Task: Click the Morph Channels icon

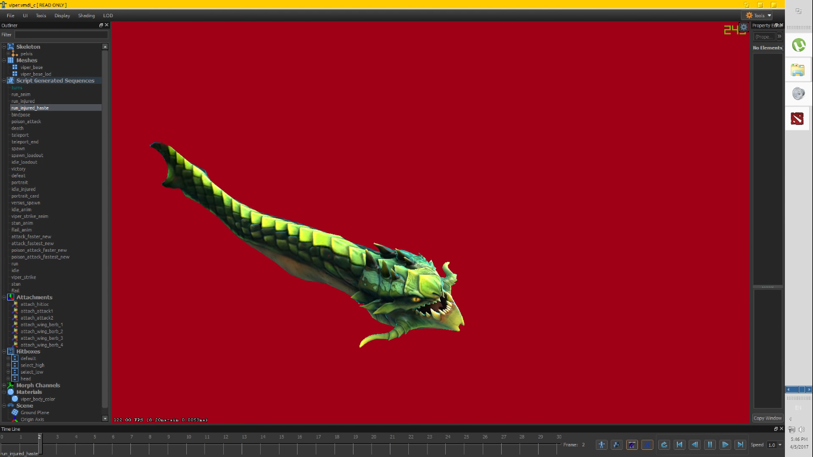Action: pyautogui.click(x=11, y=385)
